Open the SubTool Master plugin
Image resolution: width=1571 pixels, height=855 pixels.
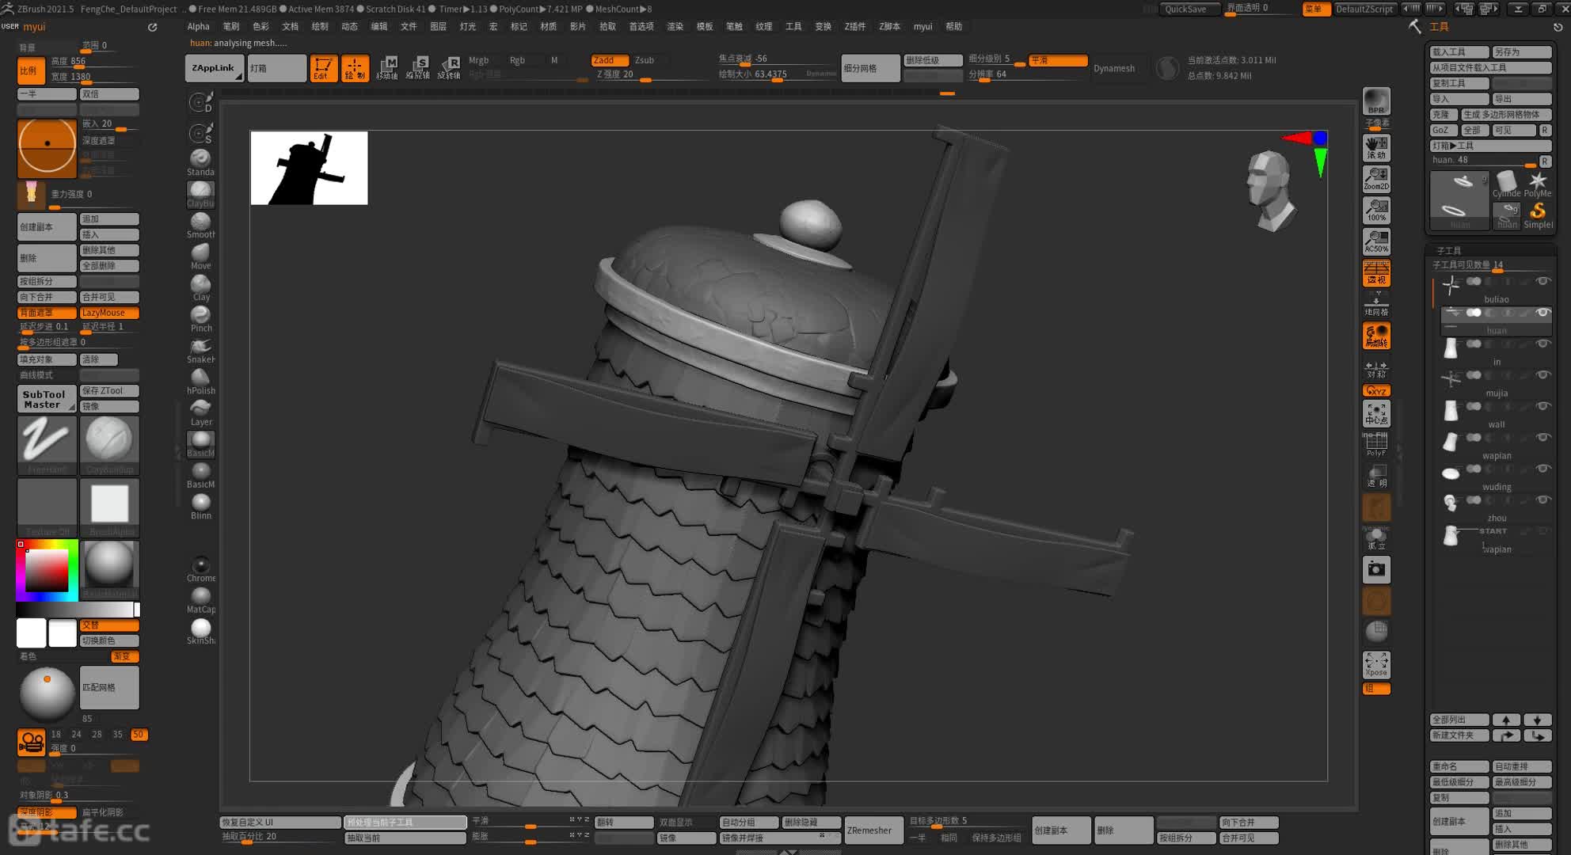pyautogui.click(x=46, y=399)
